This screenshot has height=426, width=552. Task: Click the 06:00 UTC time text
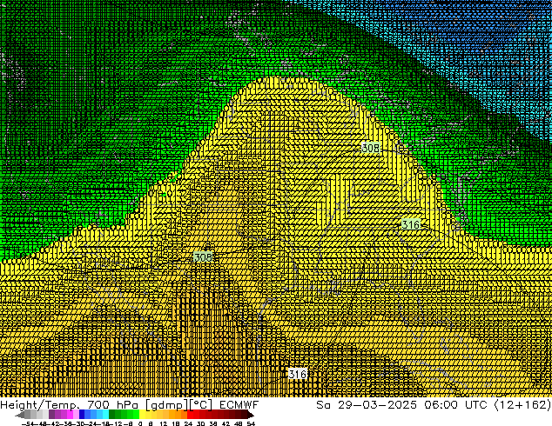455,405
